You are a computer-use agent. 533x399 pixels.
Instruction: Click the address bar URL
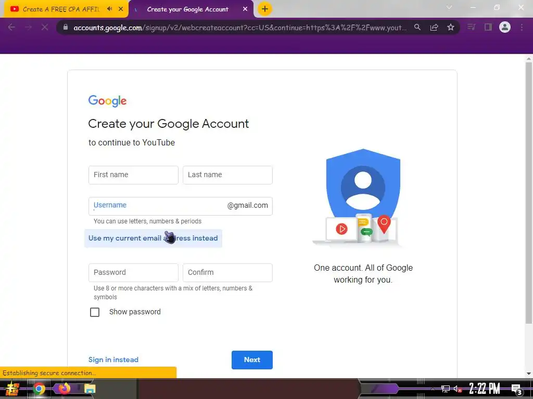click(x=239, y=28)
